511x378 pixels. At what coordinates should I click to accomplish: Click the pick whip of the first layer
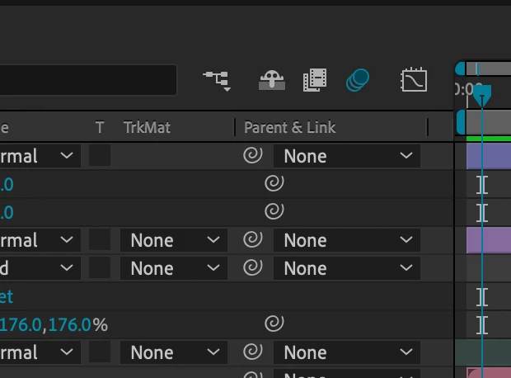(252, 155)
